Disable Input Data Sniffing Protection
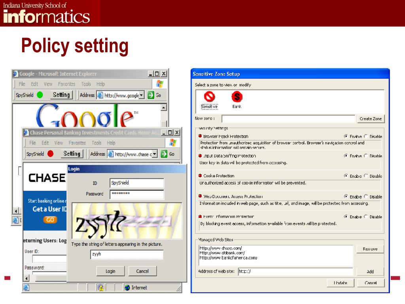The width and height of the screenshot is (405, 304). [366, 156]
